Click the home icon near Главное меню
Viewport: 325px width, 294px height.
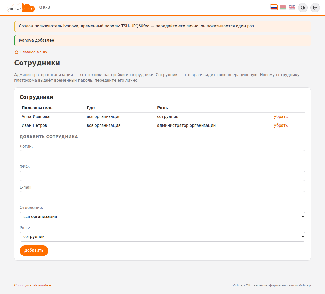[17, 52]
